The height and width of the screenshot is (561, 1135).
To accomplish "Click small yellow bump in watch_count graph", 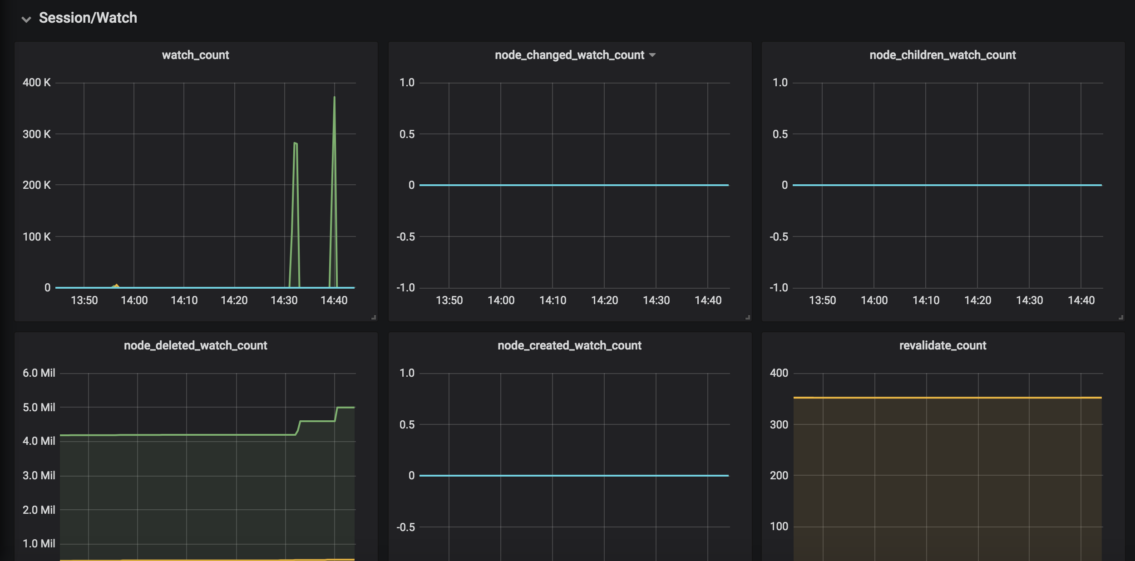I will pyautogui.click(x=117, y=285).
